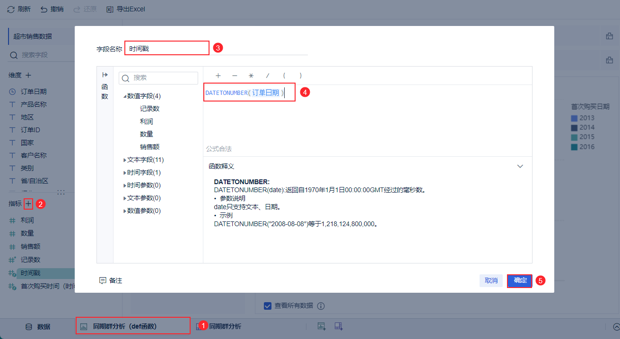Click the add dashboard icon in bottom bar
Screen dimensions: 620x339
[x=339, y=326]
